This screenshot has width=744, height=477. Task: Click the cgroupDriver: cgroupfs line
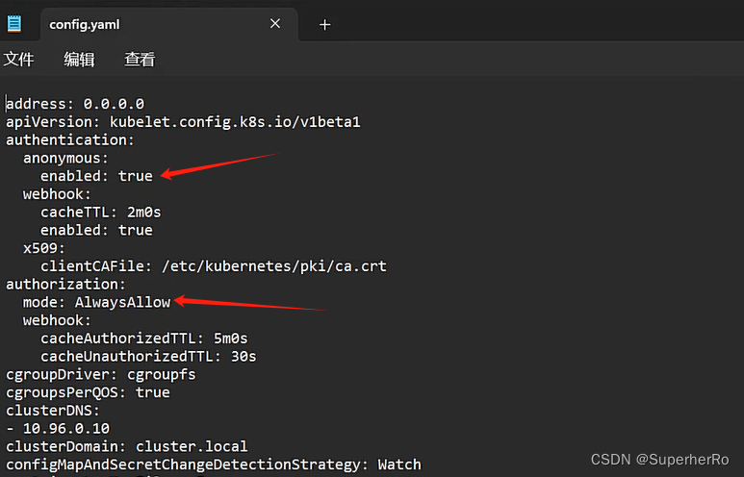click(101, 374)
